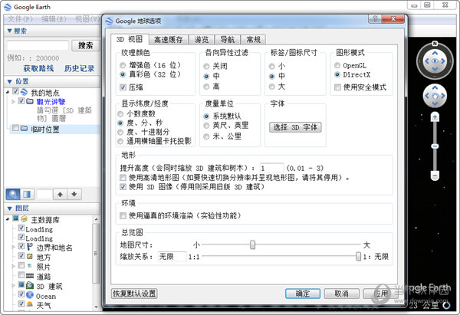Set anisotropic filtering to 高
The height and width of the screenshot is (315, 460).
206,87
